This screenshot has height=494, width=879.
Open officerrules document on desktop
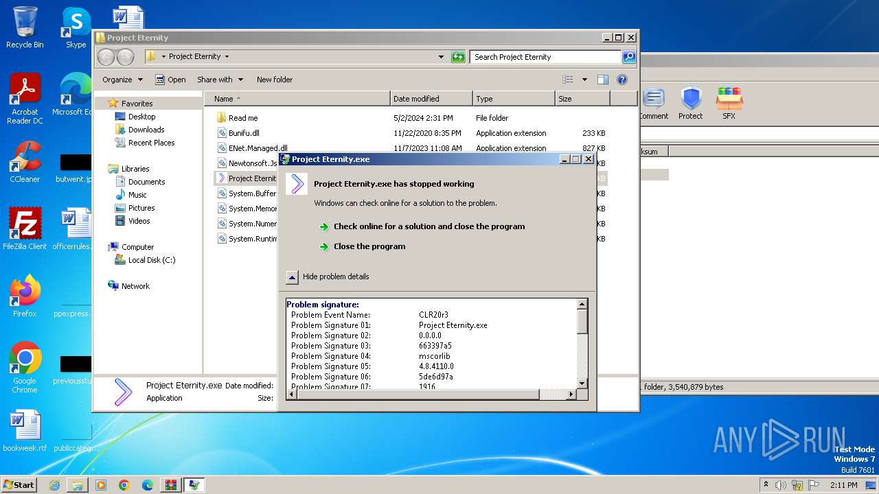pyautogui.click(x=72, y=229)
